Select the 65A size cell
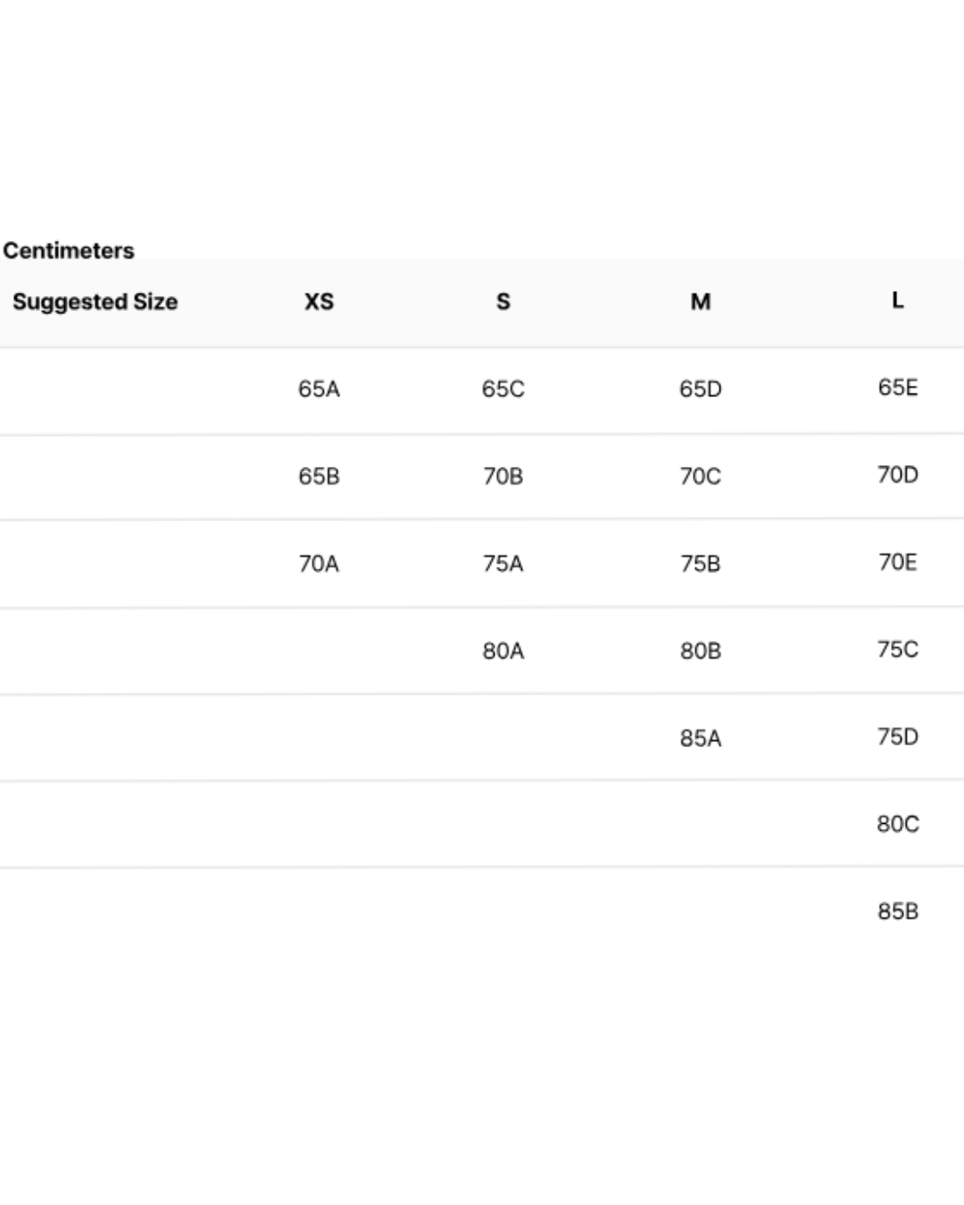Viewport: 964px width, 1205px height. click(x=319, y=389)
